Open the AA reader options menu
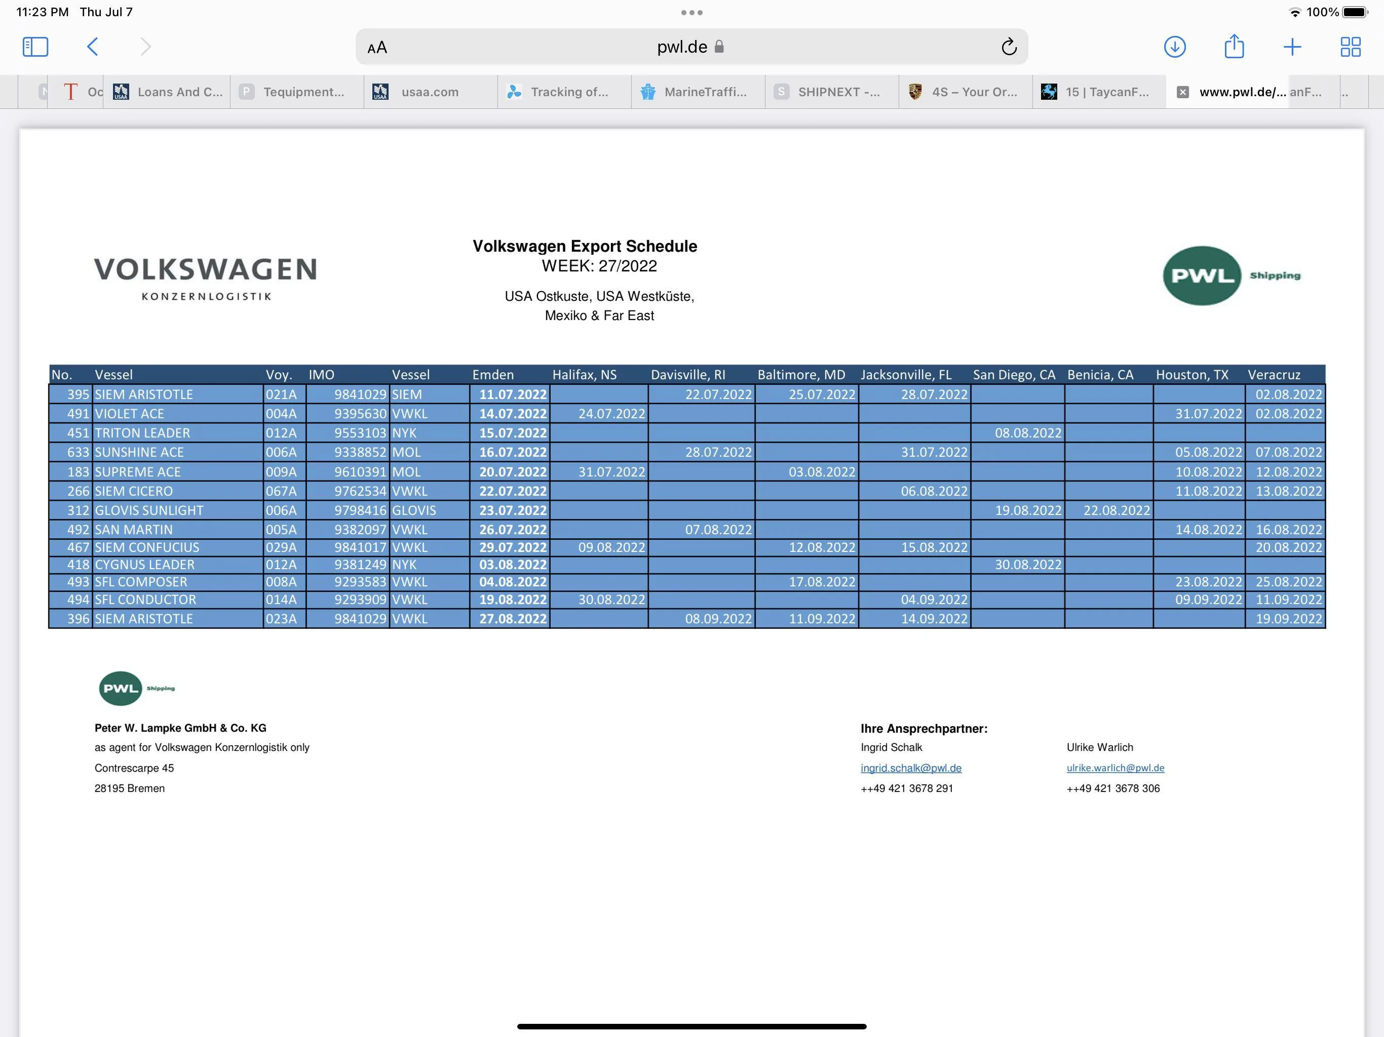This screenshot has height=1037, width=1384. (x=377, y=48)
